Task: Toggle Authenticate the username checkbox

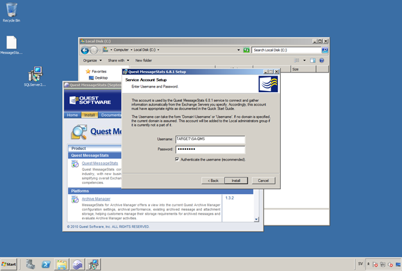Action: click(x=177, y=160)
